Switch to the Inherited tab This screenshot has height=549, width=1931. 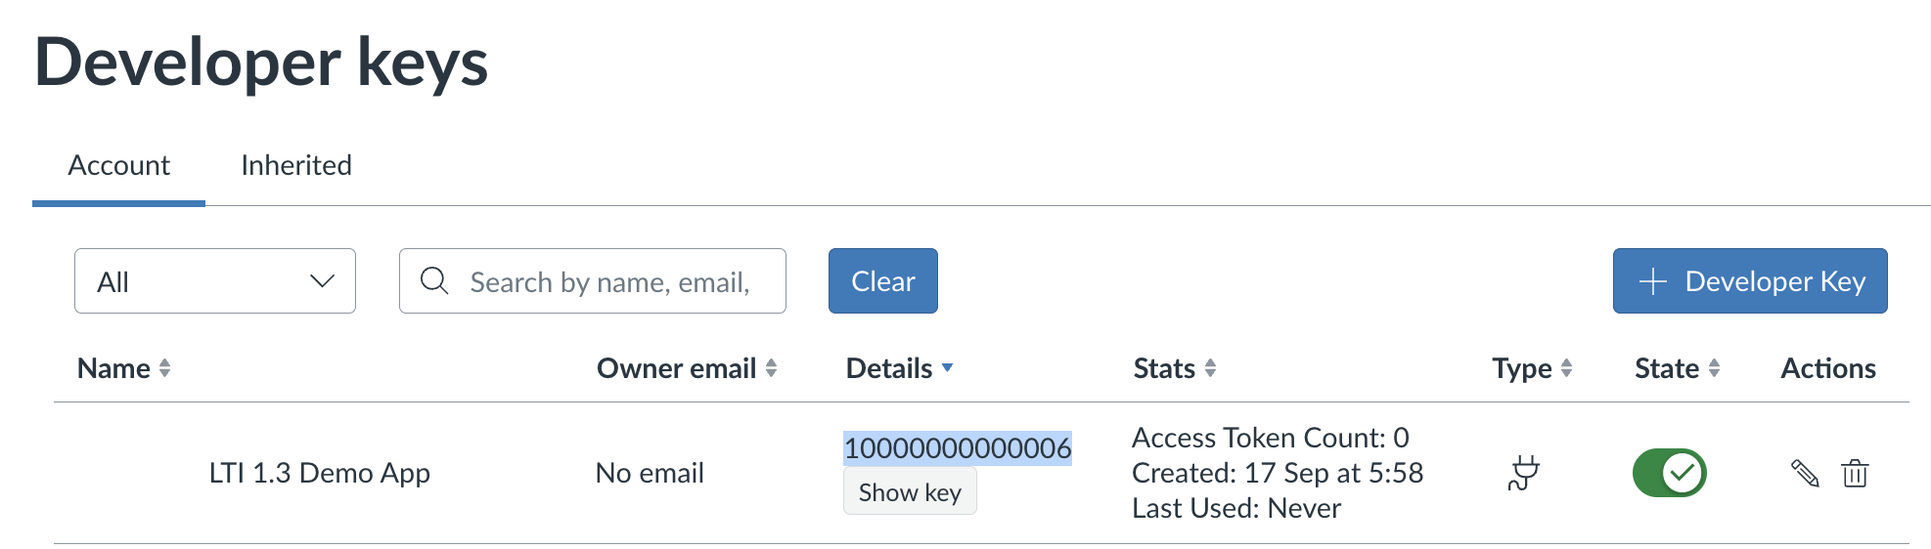(x=296, y=166)
